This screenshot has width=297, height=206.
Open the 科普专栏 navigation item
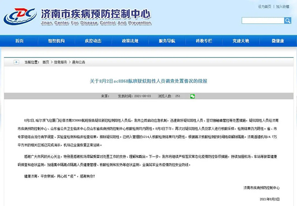(x=204, y=41)
